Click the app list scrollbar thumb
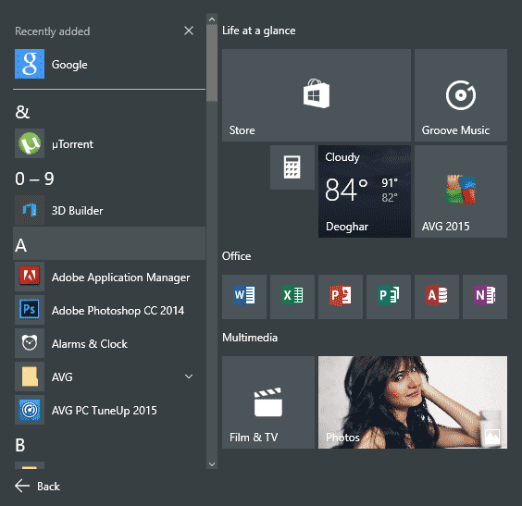The height and width of the screenshot is (506, 522). click(x=212, y=63)
